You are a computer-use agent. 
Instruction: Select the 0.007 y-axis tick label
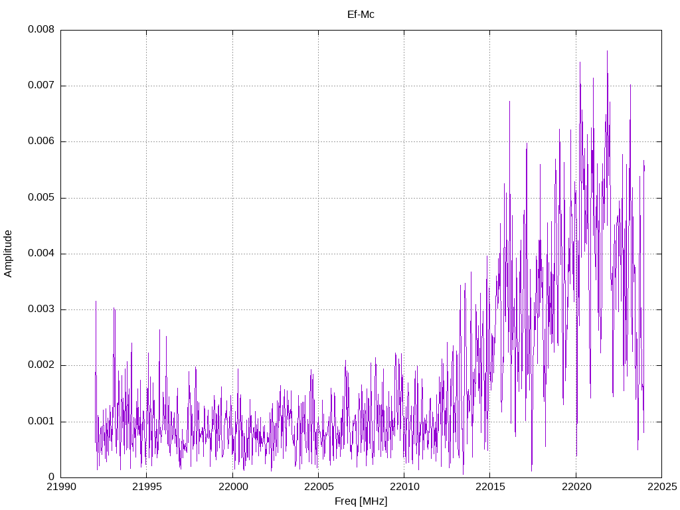point(41,86)
